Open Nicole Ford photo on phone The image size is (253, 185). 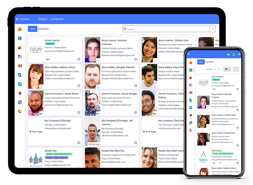[203, 139]
